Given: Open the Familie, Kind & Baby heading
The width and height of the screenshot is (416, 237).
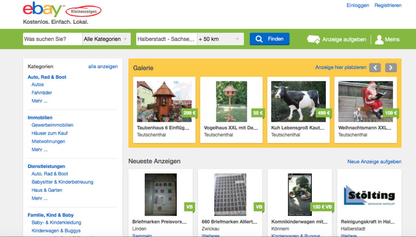Looking at the screenshot, I should [x=51, y=215].
